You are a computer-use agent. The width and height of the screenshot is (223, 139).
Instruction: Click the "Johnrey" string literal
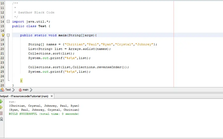[144, 44]
